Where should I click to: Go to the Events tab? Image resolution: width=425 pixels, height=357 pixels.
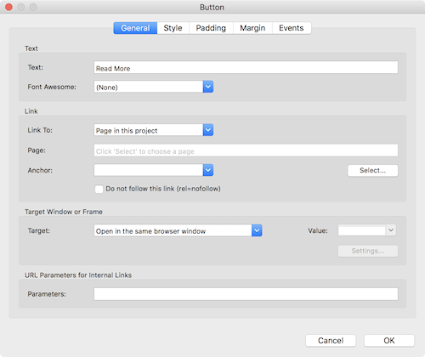coord(292,28)
